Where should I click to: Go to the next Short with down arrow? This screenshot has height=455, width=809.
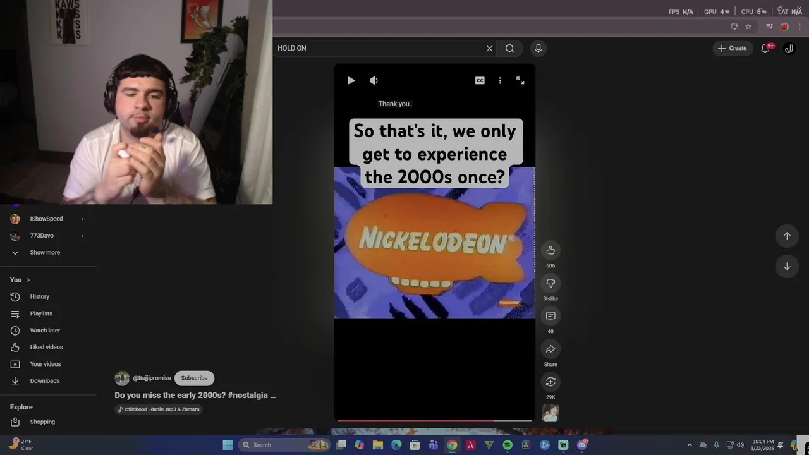[x=787, y=266]
